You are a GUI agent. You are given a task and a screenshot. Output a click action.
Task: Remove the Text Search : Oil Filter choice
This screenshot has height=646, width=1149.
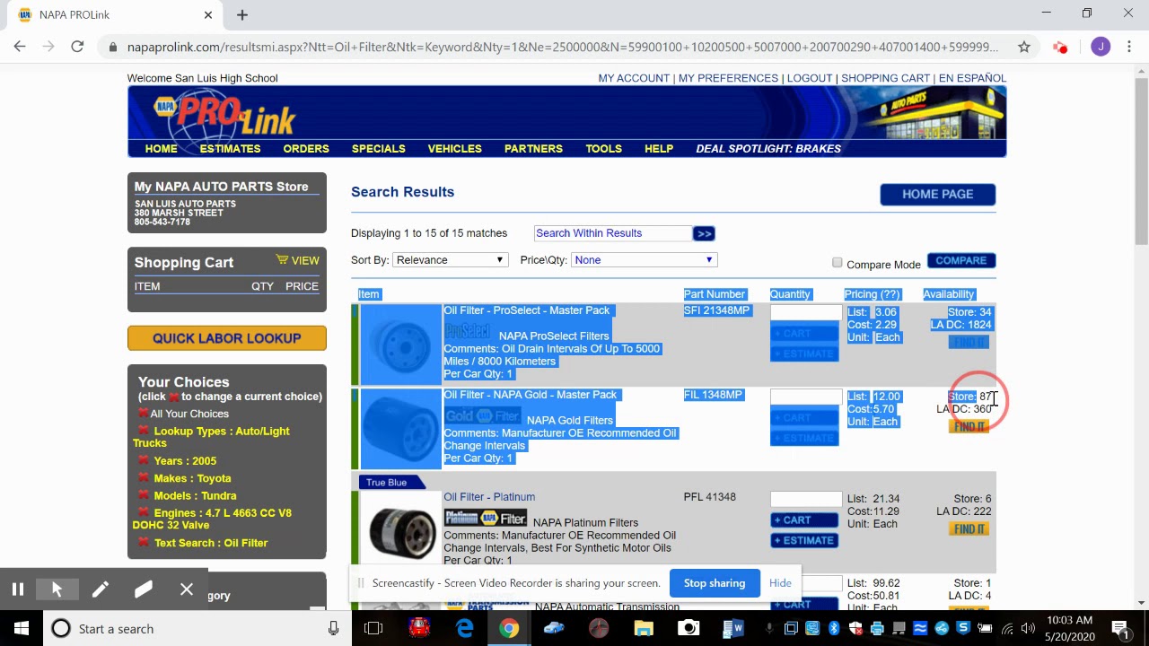[143, 543]
